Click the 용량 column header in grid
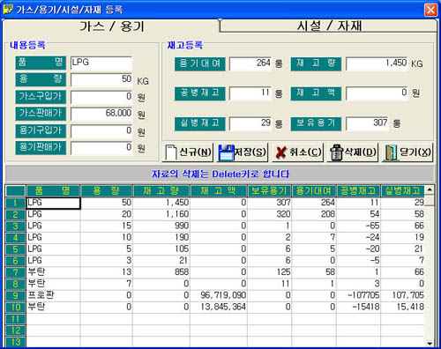The image size is (441, 349). [x=107, y=191]
